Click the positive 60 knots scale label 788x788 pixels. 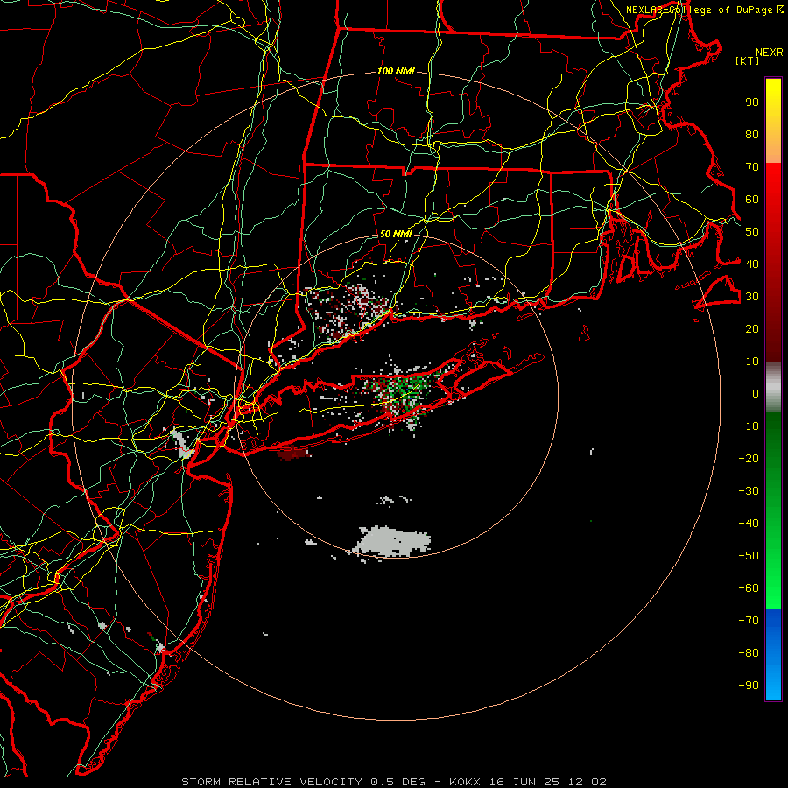click(x=752, y=200)
